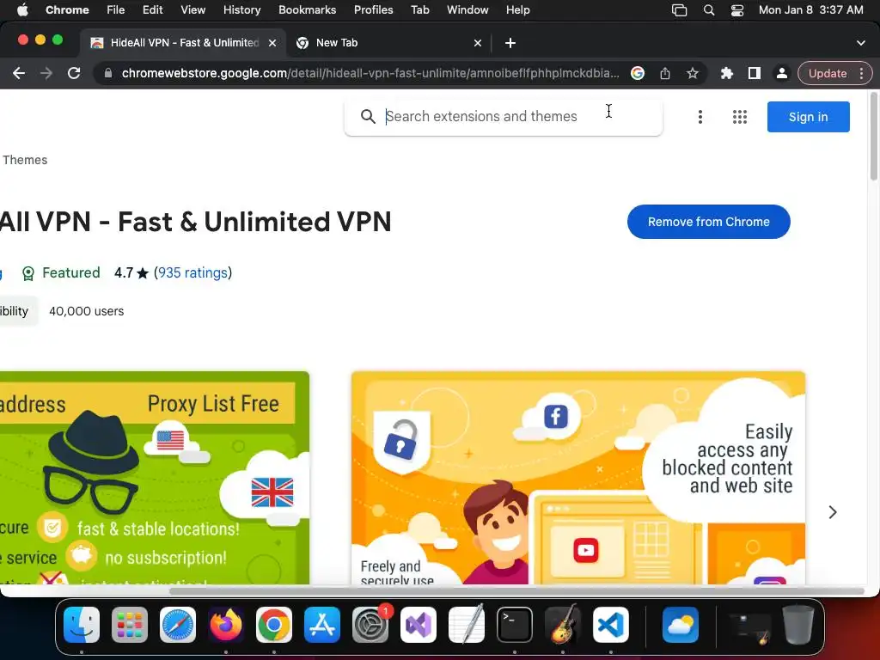Screen dimensions: 880x660
Task: Open the Google icon in the address bar
Action: point(638,74)
